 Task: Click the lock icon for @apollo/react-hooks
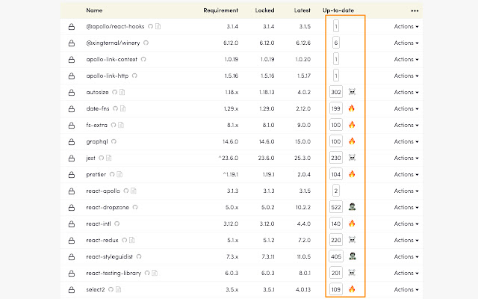pos(72,27)
